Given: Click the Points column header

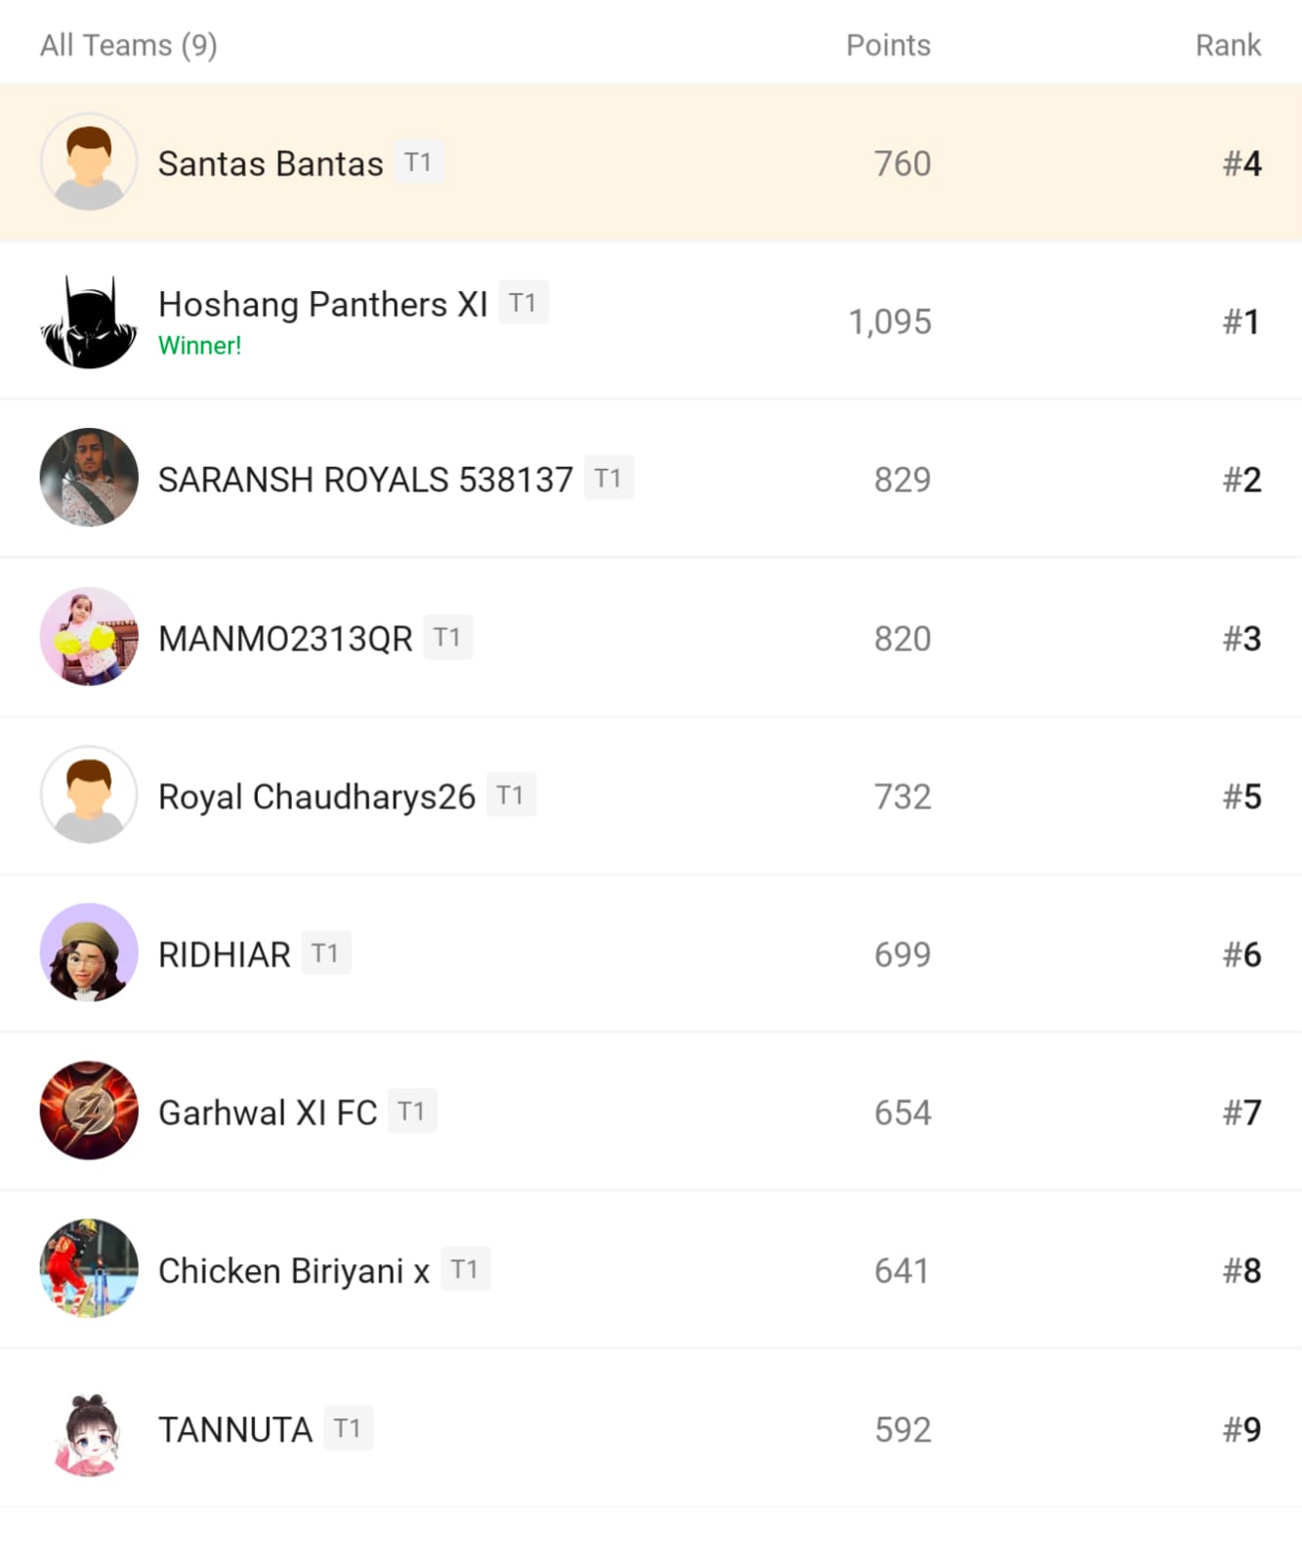Looking at the screenshot, I should [x=888, y=46].
